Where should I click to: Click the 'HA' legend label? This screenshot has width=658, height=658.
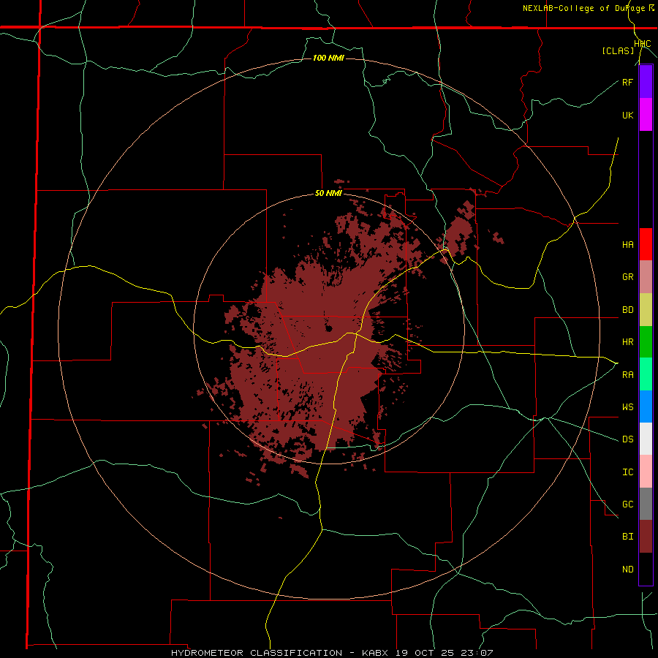point(627,245)
